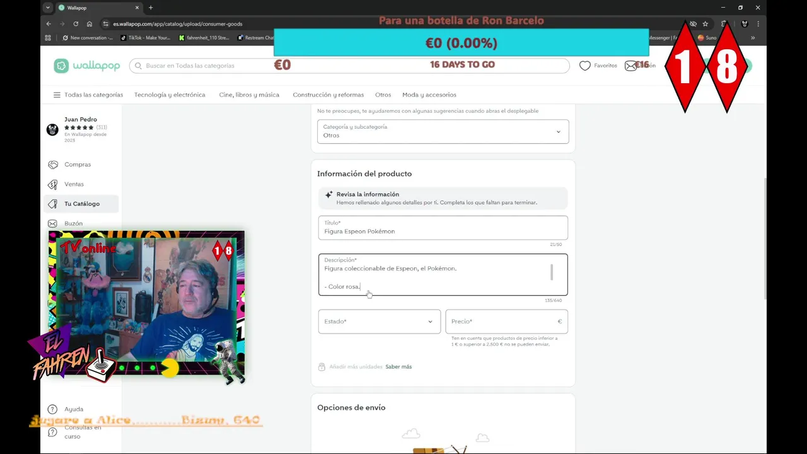
Task: Click Opciones de envío heading
Action: click(x=351, y=407)
